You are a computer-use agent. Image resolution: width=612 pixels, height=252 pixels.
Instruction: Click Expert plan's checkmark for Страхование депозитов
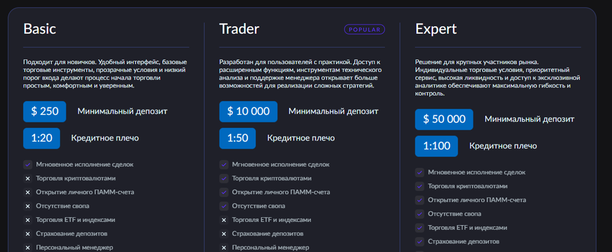coord(420,242)
